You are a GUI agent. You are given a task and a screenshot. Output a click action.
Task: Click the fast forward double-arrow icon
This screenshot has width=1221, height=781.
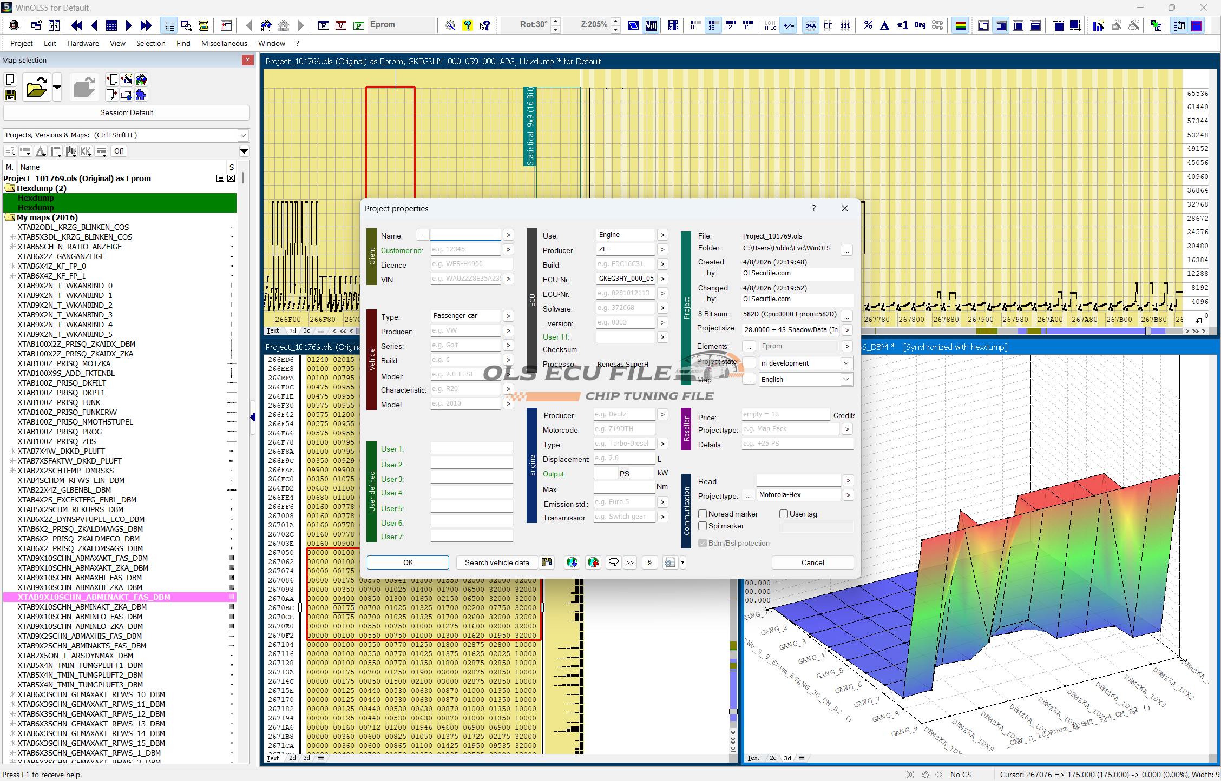(146, 25)
